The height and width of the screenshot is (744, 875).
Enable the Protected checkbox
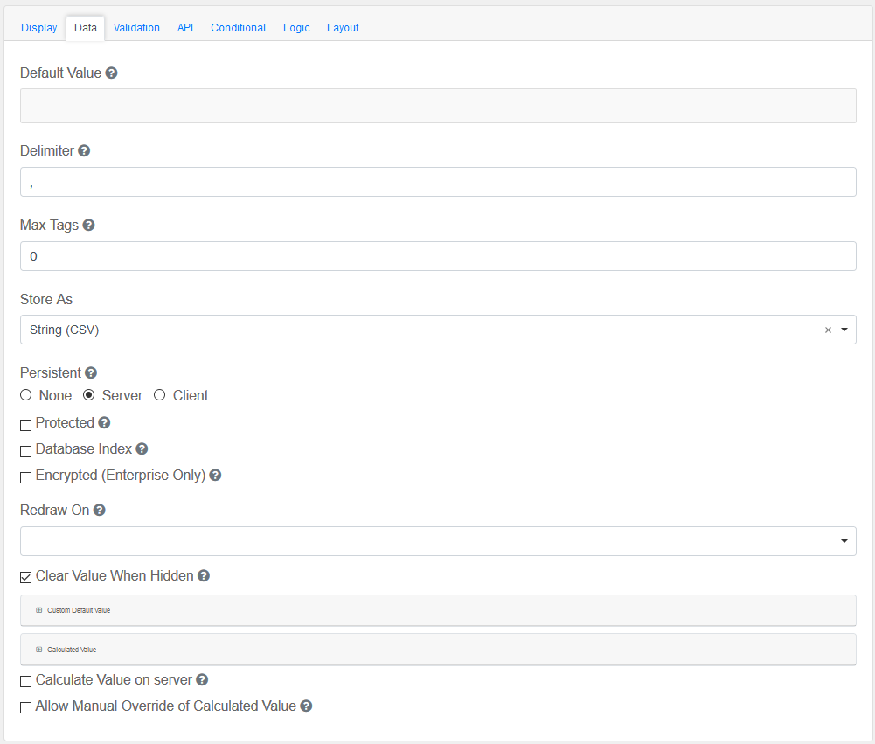pos(26,425)
